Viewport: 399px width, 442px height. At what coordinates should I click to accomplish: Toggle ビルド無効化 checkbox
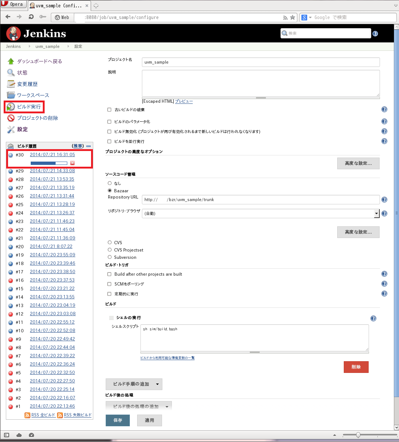109,132
